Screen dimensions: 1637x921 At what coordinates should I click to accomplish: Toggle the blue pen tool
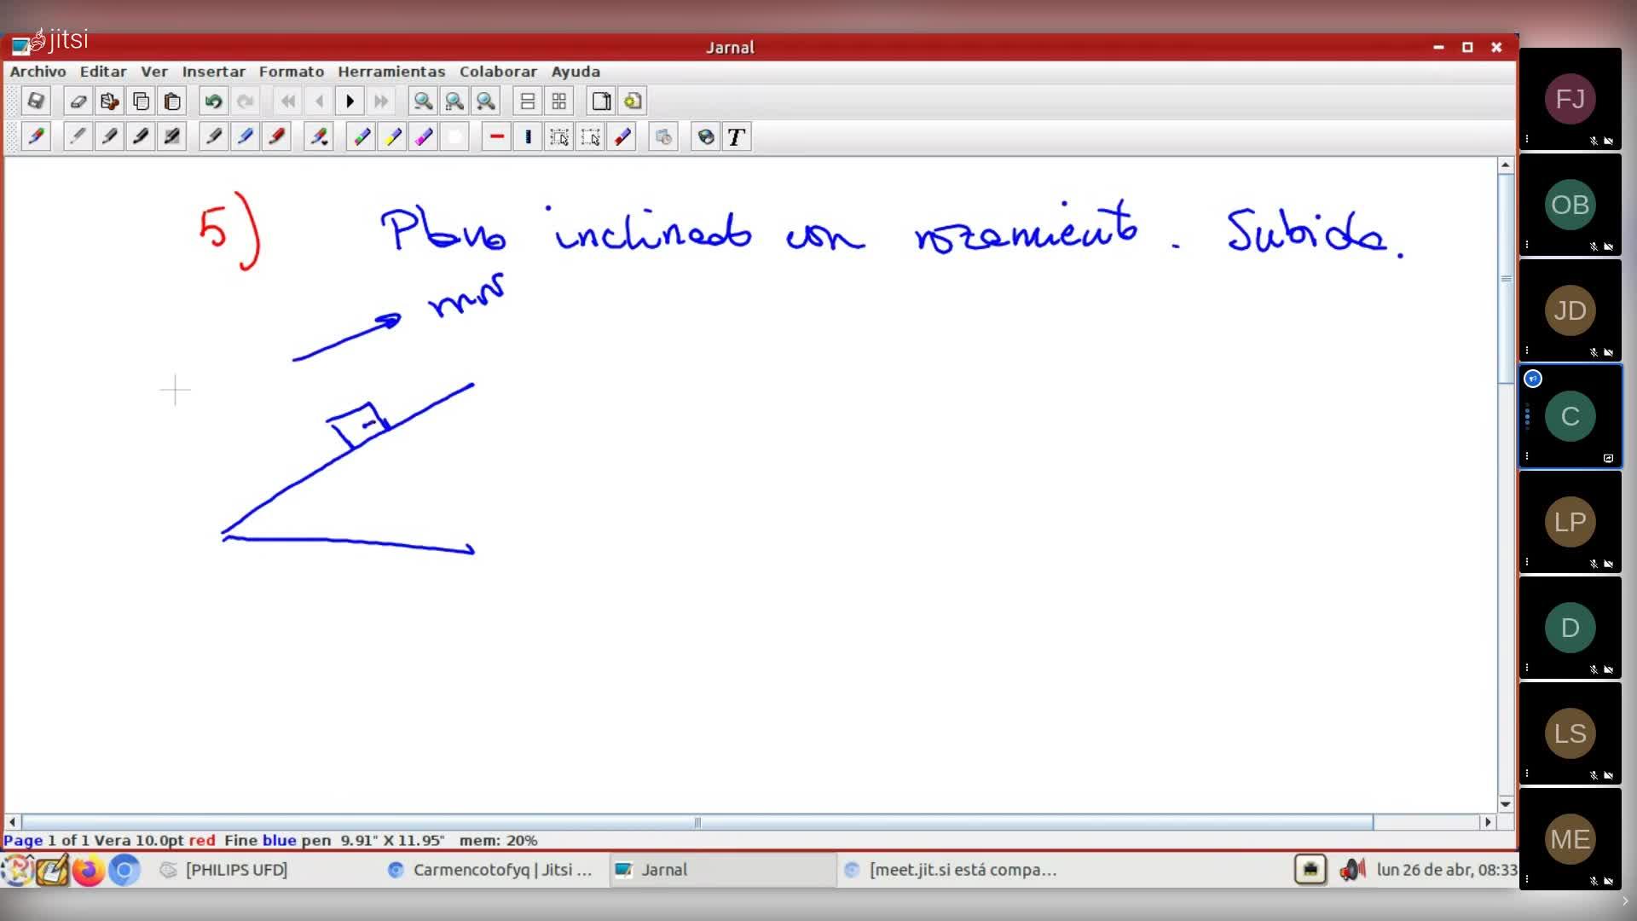[246, 137]
